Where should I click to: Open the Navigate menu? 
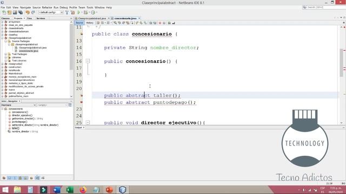pyautogui.click(x=25, y=8)
